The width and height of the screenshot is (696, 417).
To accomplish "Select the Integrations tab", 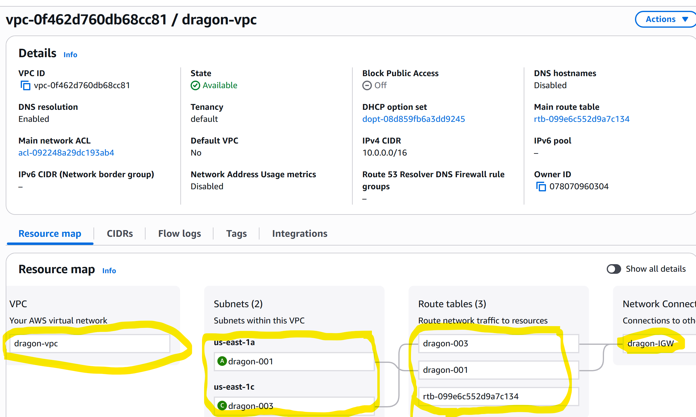I will [299, 233].
